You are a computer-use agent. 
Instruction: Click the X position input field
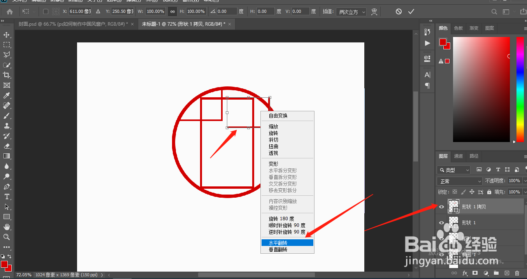tap(80, 12)
